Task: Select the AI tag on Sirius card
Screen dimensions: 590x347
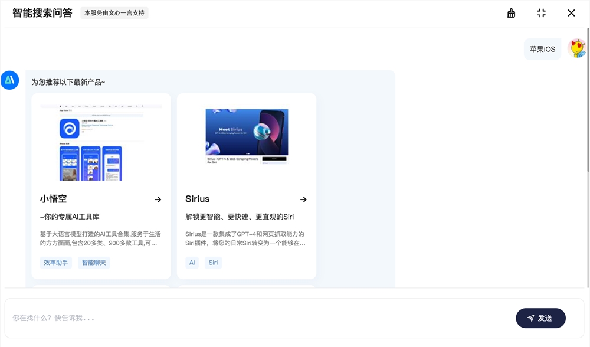Action: pyautogui.click(x=191, y=262)
